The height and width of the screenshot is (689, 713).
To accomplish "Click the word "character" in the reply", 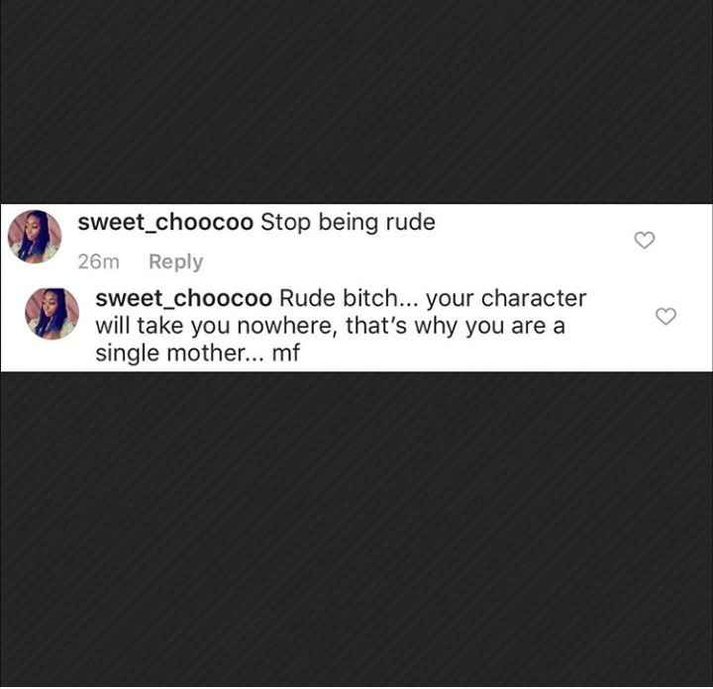I will [534, 299].
